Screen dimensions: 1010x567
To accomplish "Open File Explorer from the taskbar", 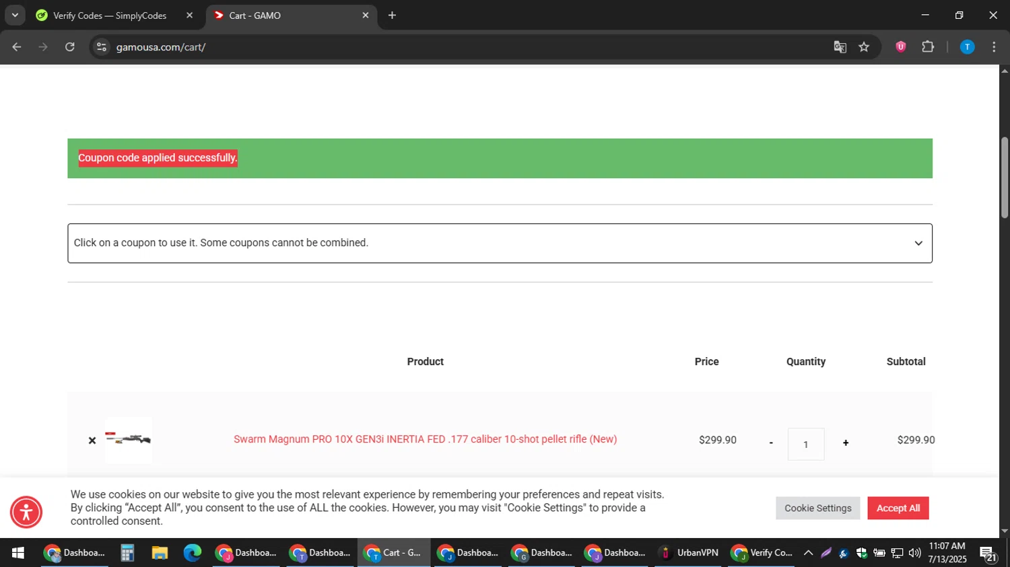I will (160, 553).
